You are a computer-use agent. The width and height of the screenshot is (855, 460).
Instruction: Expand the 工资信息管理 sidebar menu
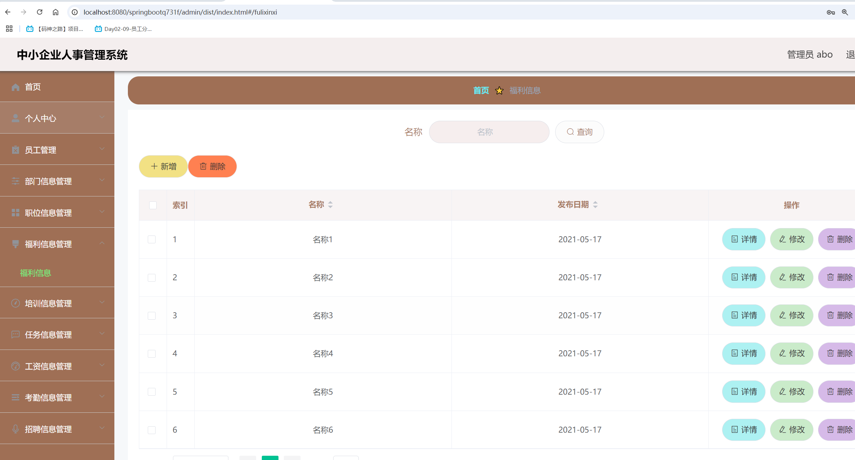pos(57,366)
